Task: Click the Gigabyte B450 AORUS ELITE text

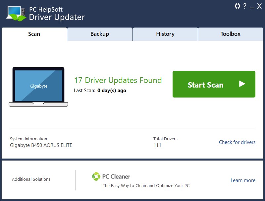Action: pos(41,145)
